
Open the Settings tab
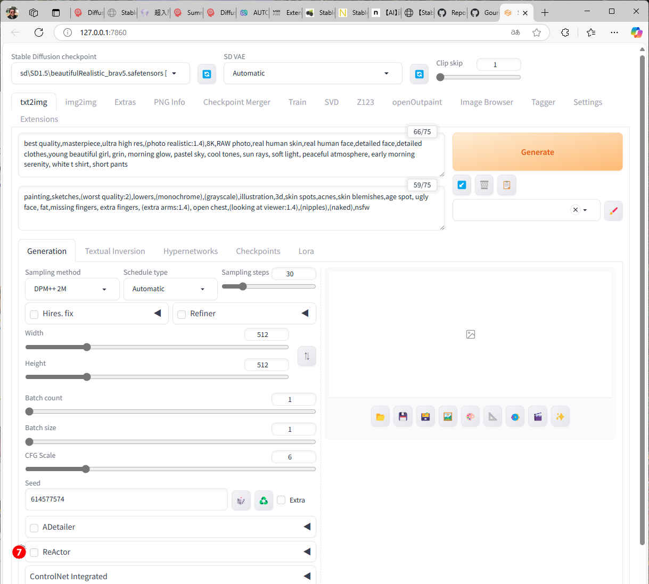click(x=587, y=102)
